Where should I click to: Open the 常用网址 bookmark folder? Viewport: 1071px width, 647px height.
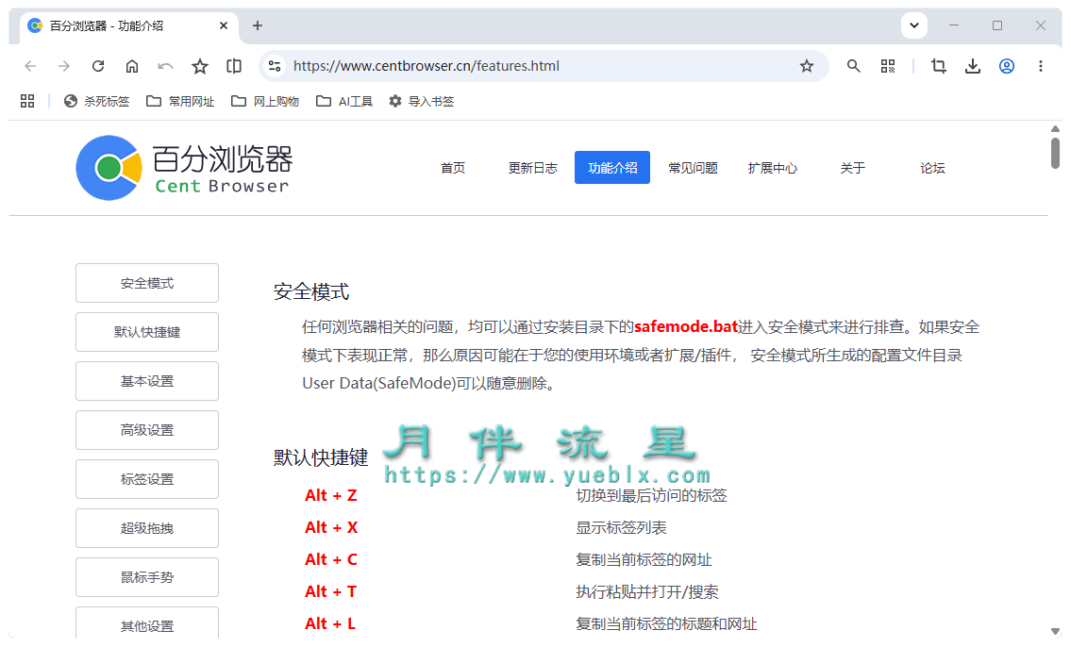click(x=180, y=102)
